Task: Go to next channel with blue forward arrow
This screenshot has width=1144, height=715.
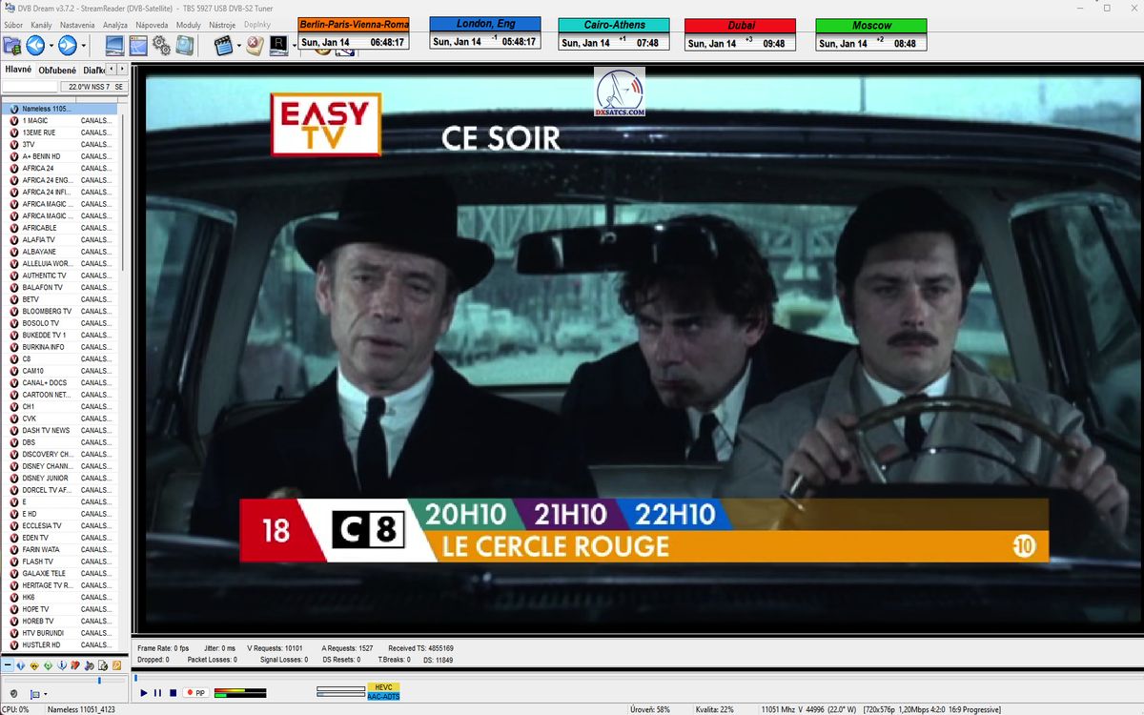Action: 67,45
